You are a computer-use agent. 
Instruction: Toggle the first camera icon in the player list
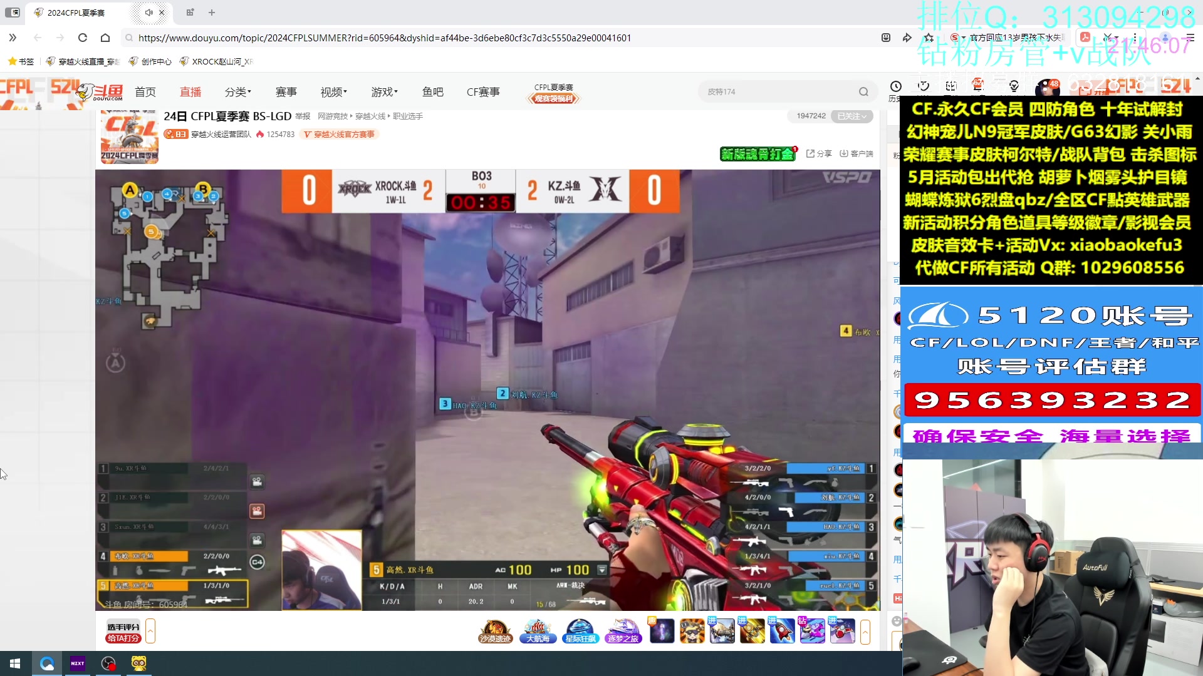(257, 482)
